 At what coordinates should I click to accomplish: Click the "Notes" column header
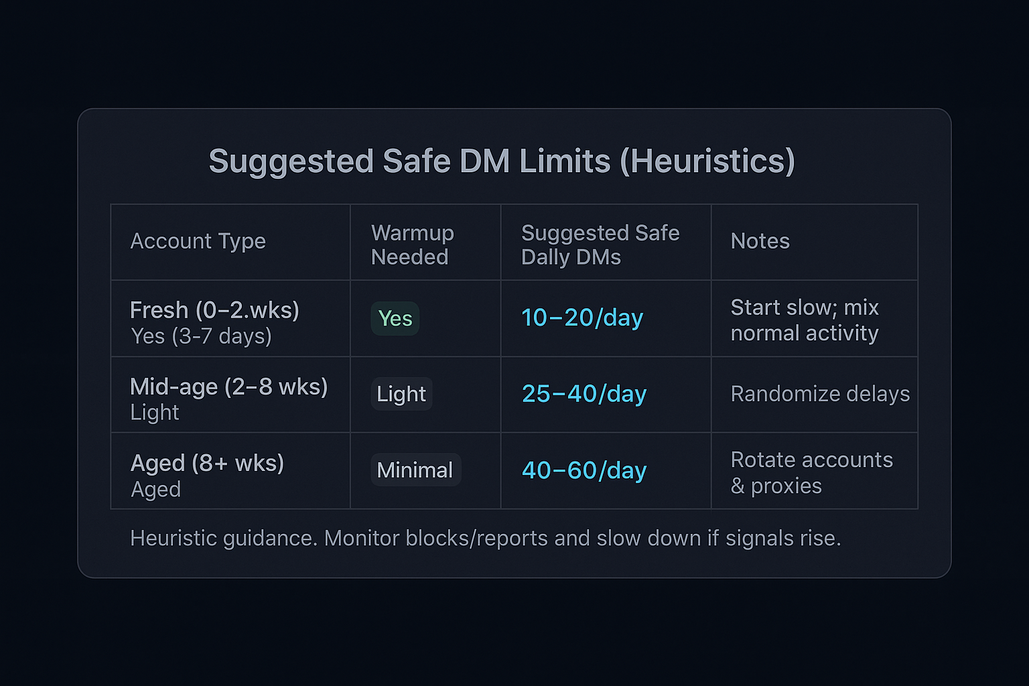point(760,241)
